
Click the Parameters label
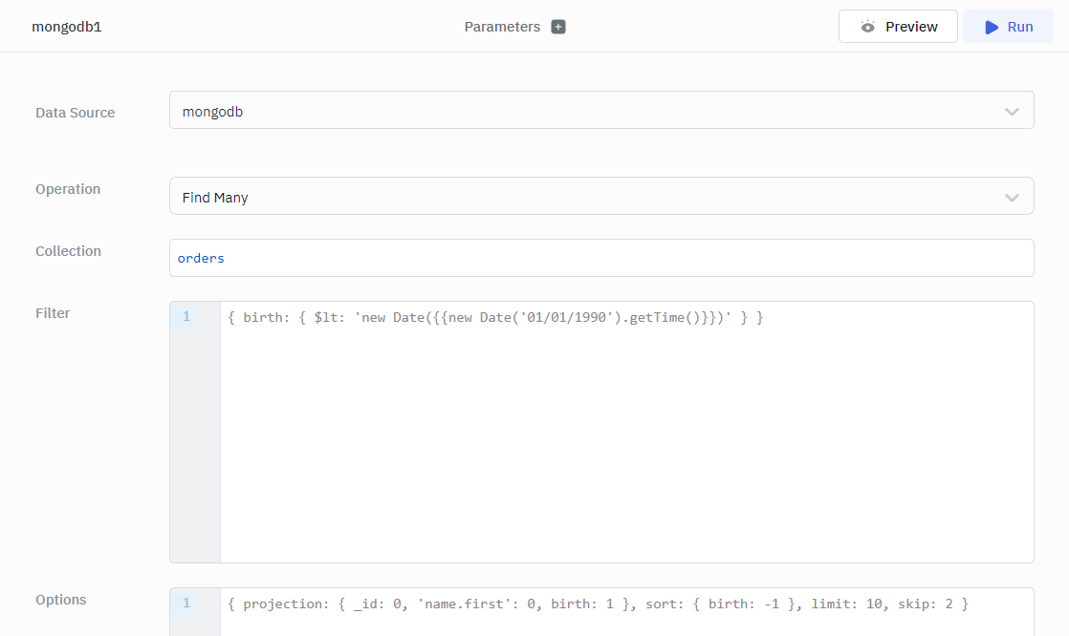pos(502,27)
